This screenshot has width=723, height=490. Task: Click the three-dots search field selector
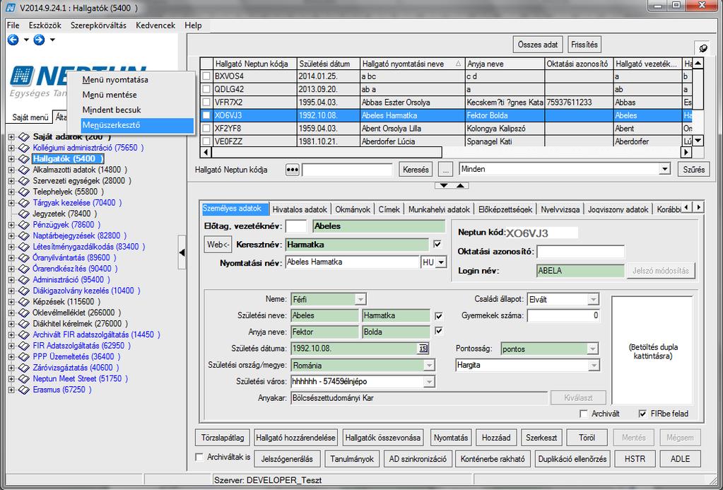(x=293, y=170)
